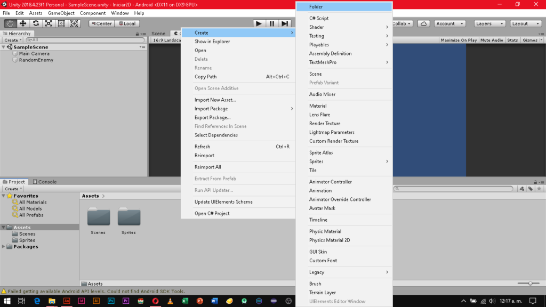The width and height of the screenshot is (546, 307).
Task: Click the favorite star icon in Project search
Action: tap(539, 189)
